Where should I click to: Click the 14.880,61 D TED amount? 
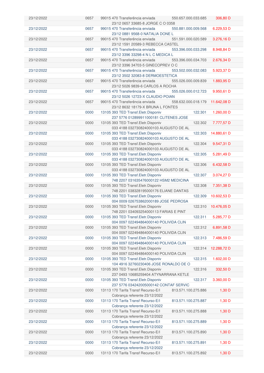(x=221, y=133)
